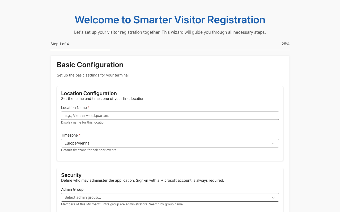Viewport: 340px width, 212px height.
Task: Click the 'Timezone' field label
Action: (x=69, y=135)
